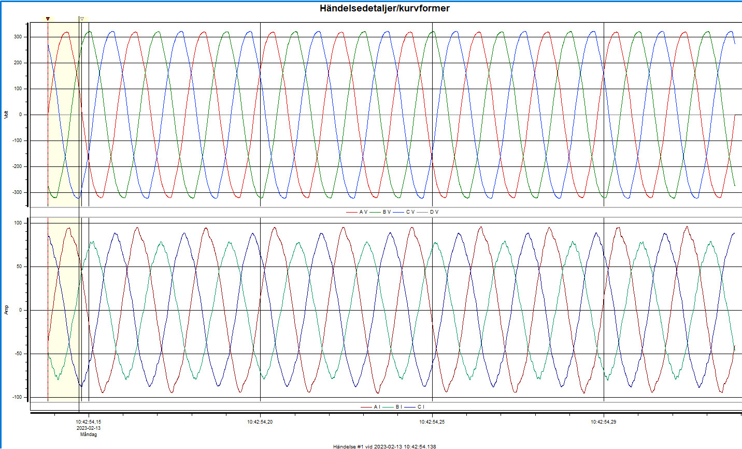Click the Händelsedetaljer/kurvformer chart title
The height and width of the screenshot is (449, 742).
[x=384, y=8]
